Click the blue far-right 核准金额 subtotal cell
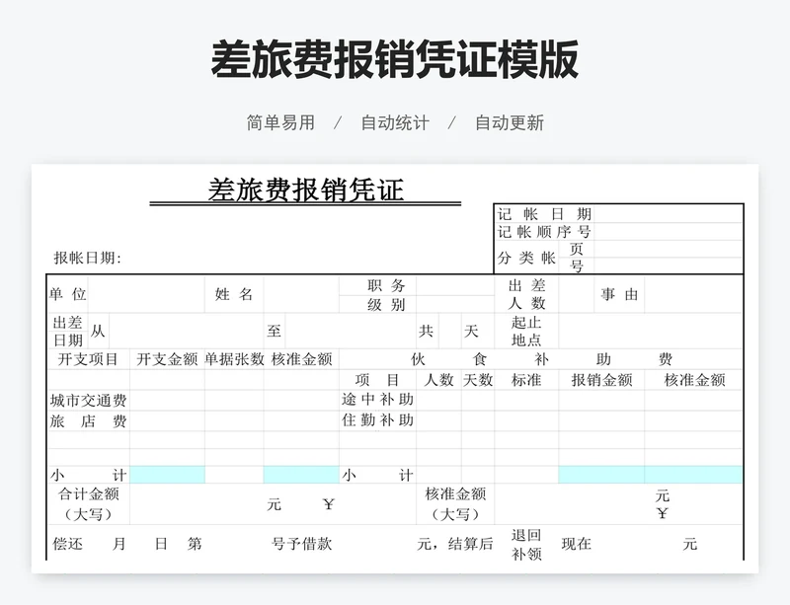 click(x=694, y=475)
